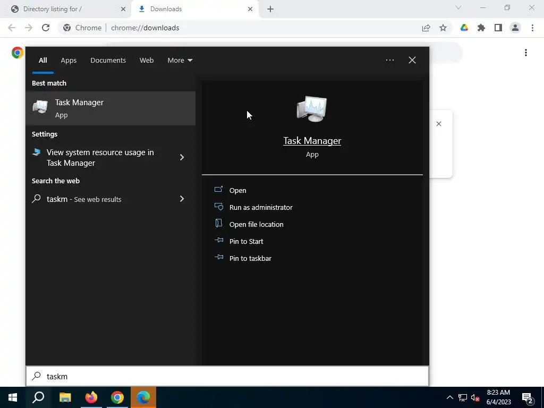The height and width of the screenshot is (408, 544).
Task: Show hidden system tray icons
Action: (x=449, y=397)
